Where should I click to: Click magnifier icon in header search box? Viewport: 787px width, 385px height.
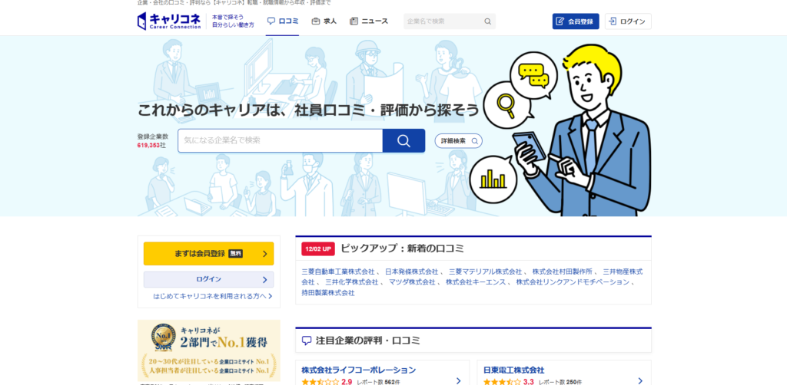tap(487, 21)
